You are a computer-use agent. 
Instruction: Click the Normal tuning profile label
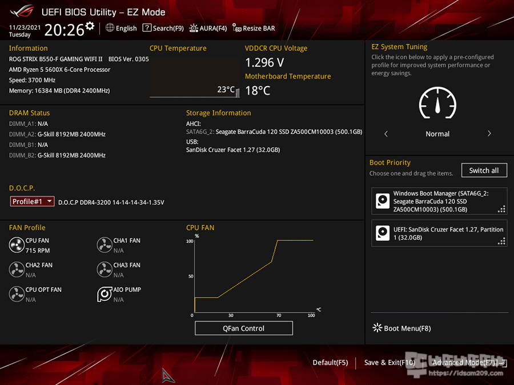click(x=437, y=134)
